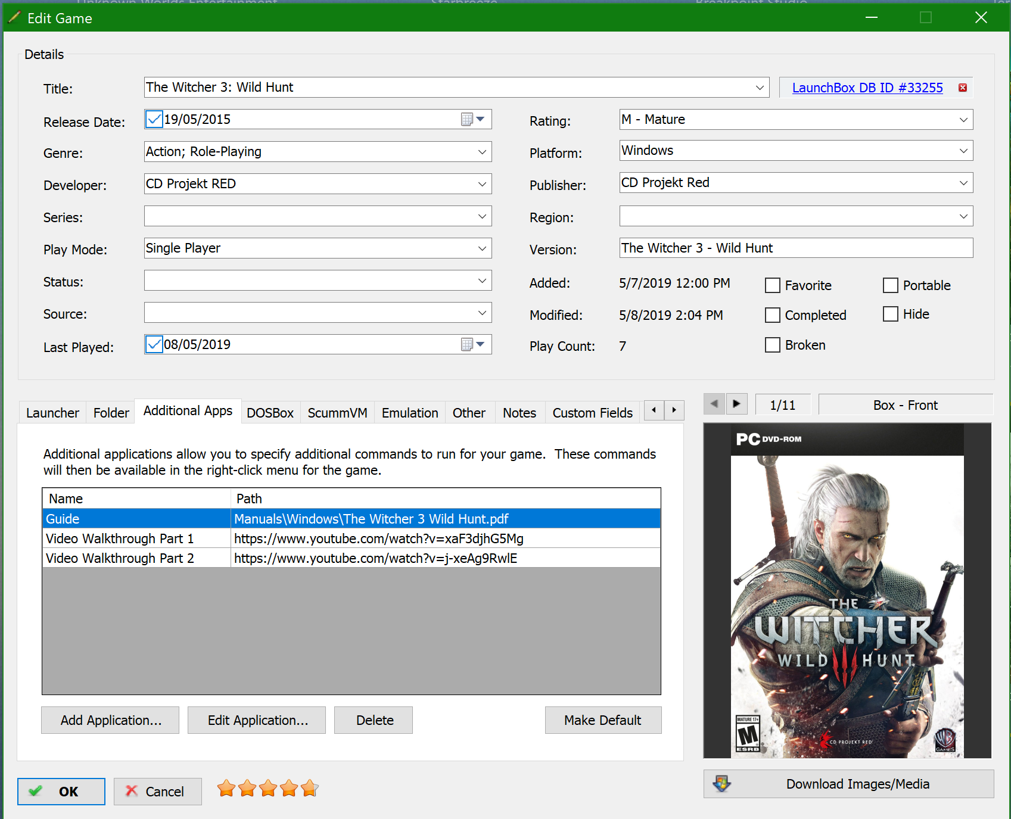Select the Video Walkthrough Part 2 row
The width and height of the screenshot is (1011, 819).
coord(351,558)
